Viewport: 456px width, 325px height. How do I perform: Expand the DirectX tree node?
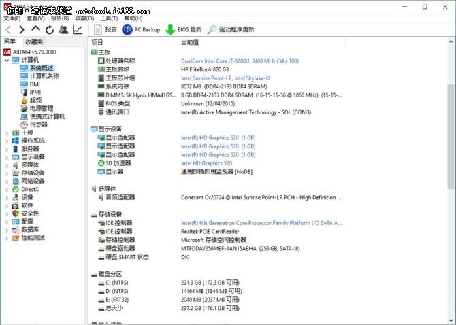7,190
